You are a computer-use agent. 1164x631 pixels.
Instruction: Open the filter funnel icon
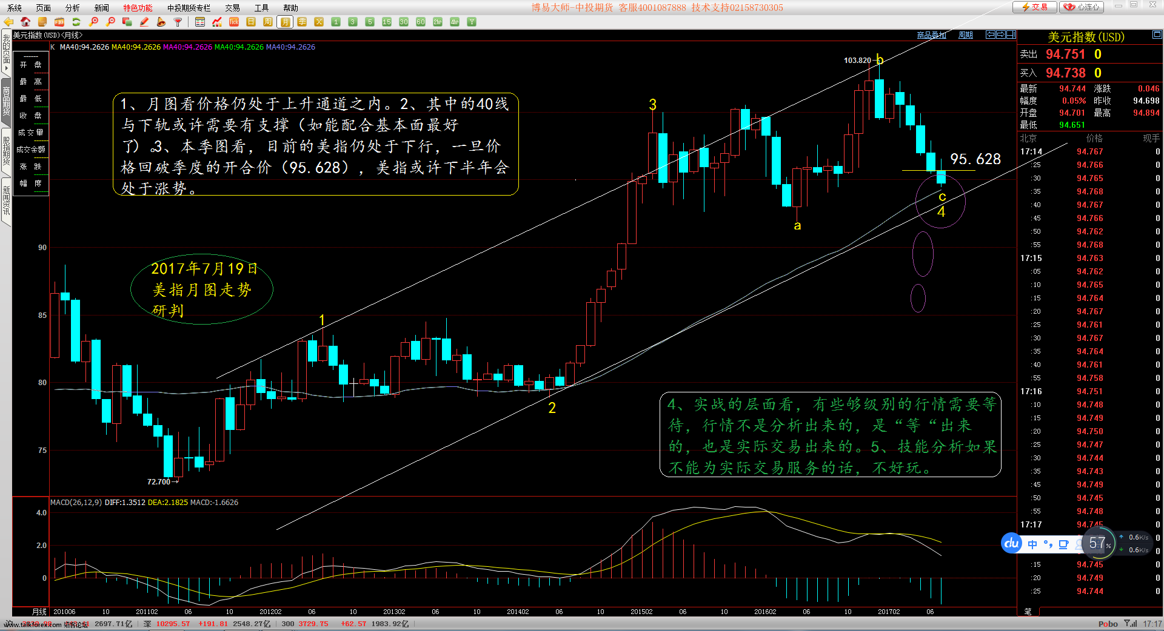(178, 22)
